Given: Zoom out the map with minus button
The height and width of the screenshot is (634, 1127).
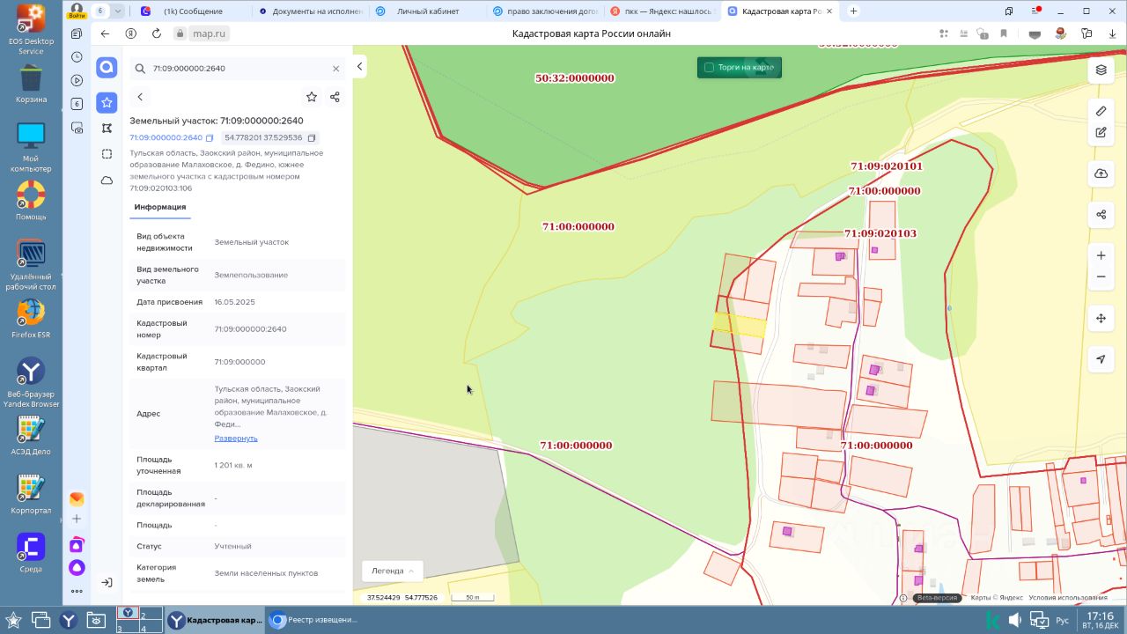Looking at the screenshot, I should [x=1101, y=277].
